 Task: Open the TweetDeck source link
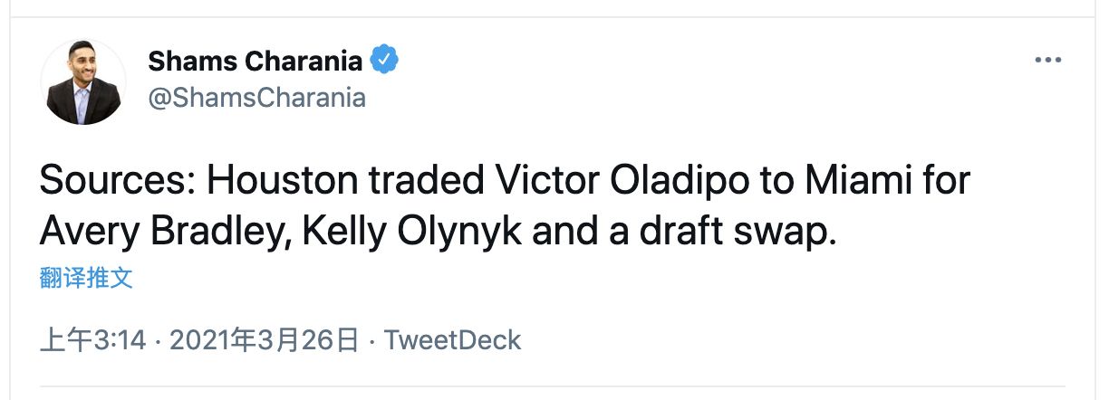[x=452, y=340]
